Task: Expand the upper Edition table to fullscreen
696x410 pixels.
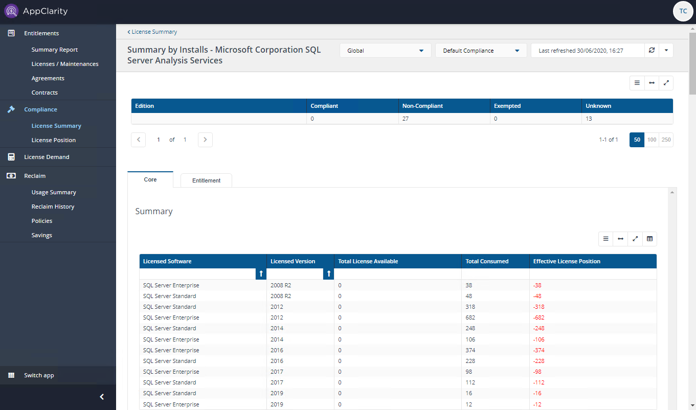Action: click(x=666, y=83)
